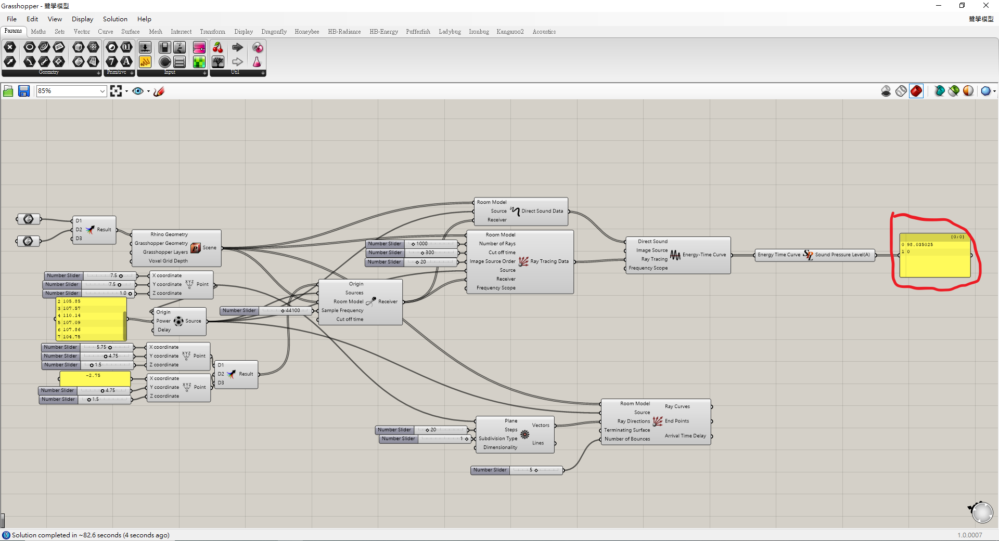This screenshot has width=999, height=541.
Task: Switch to wireframe preview mode
Action: 901,91
